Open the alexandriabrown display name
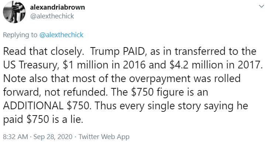Image resolution: width=265 pixels, height=142 pixels. pyautogui.click(x=58, y=7)
